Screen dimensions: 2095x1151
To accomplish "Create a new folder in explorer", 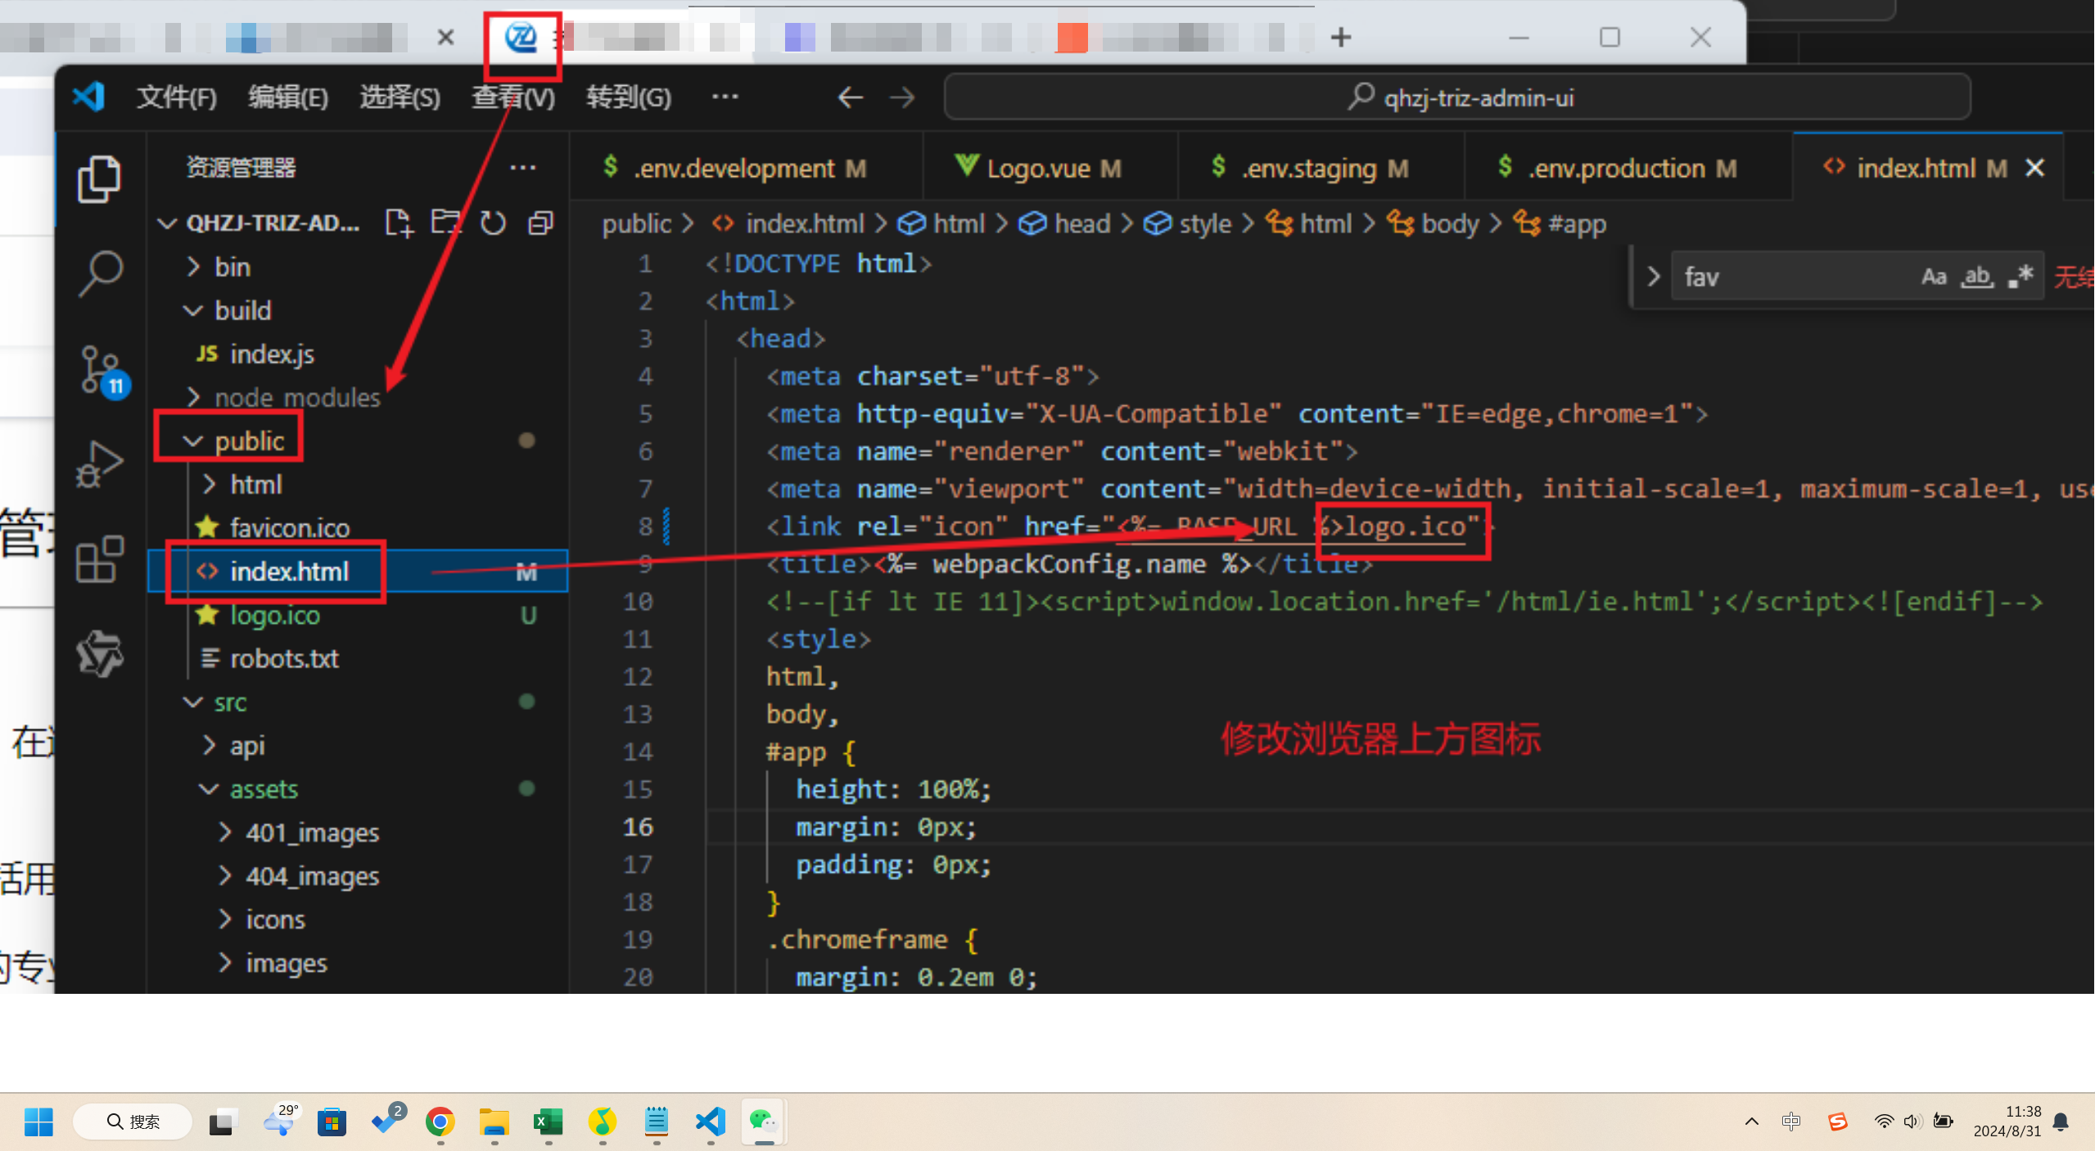I will 446,223.
